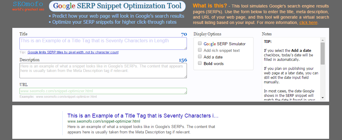Focus the URL input field
The height and width of the screenshot is (140, 342).
coord(103,91)
